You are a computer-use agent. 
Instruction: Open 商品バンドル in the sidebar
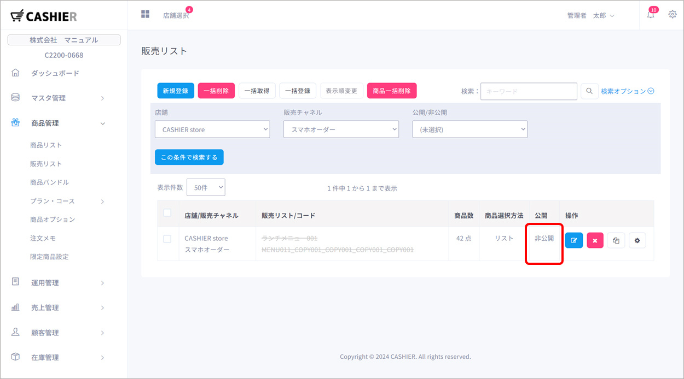click(49, 182)
